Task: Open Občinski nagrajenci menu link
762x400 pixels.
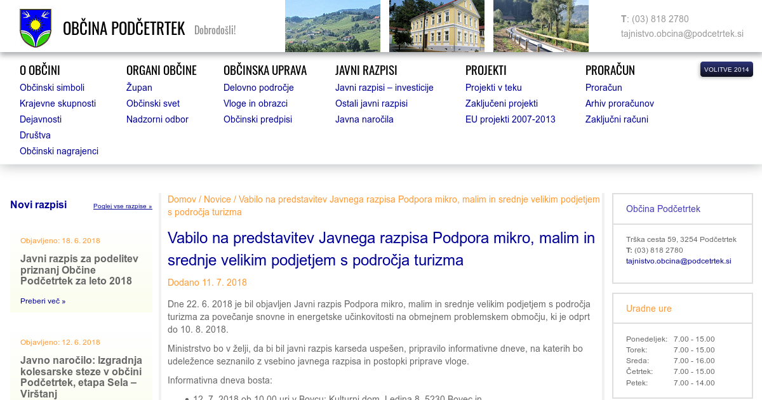Action: pos(59,151)
